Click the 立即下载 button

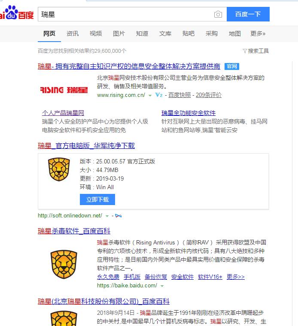[x=97, y=199]
